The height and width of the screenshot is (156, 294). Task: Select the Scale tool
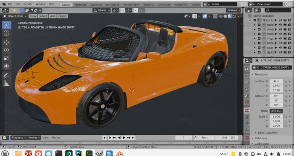[6, 58]
